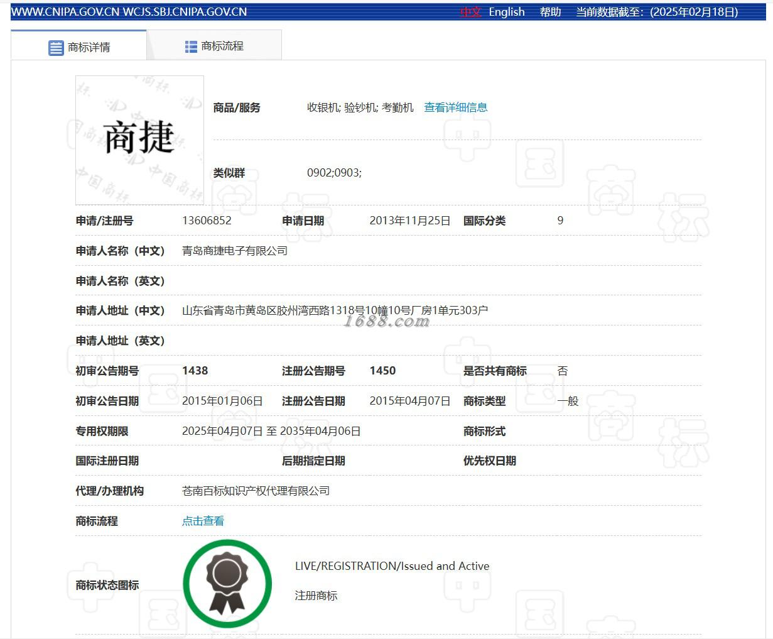Click the 商标状态图标 label
The image size is (773, 639).
[x=107, y=585]
